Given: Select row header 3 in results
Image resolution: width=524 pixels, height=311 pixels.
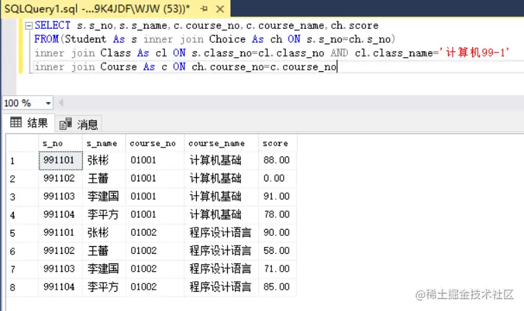Looking at the screenshot, I should 23,197.
